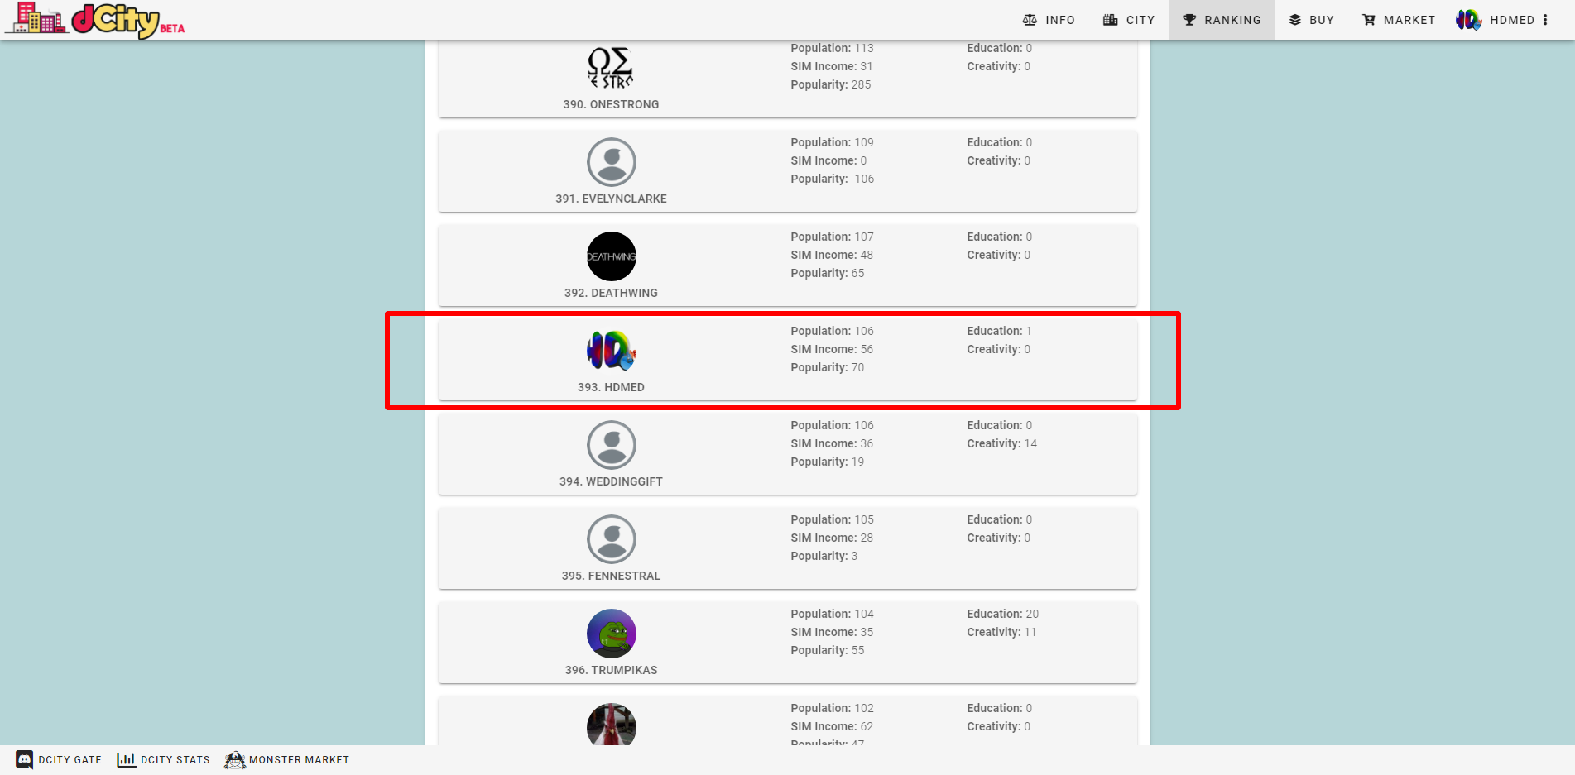The height and width of the screenshot is (775, 1575).
Task: Open the INFO menu item
Action: click(x=1049, y=20)
